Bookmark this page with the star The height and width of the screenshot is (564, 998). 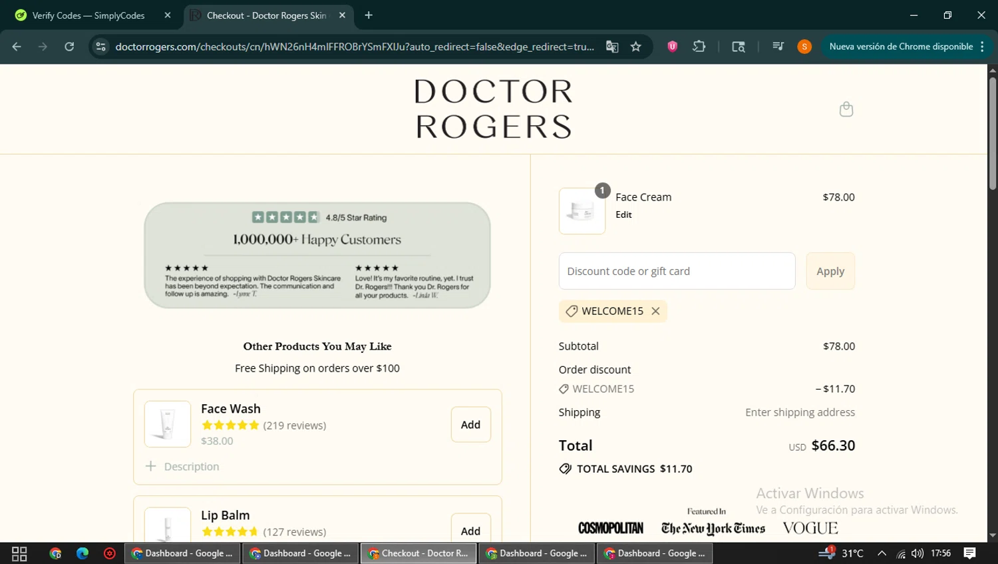(636, 47)
